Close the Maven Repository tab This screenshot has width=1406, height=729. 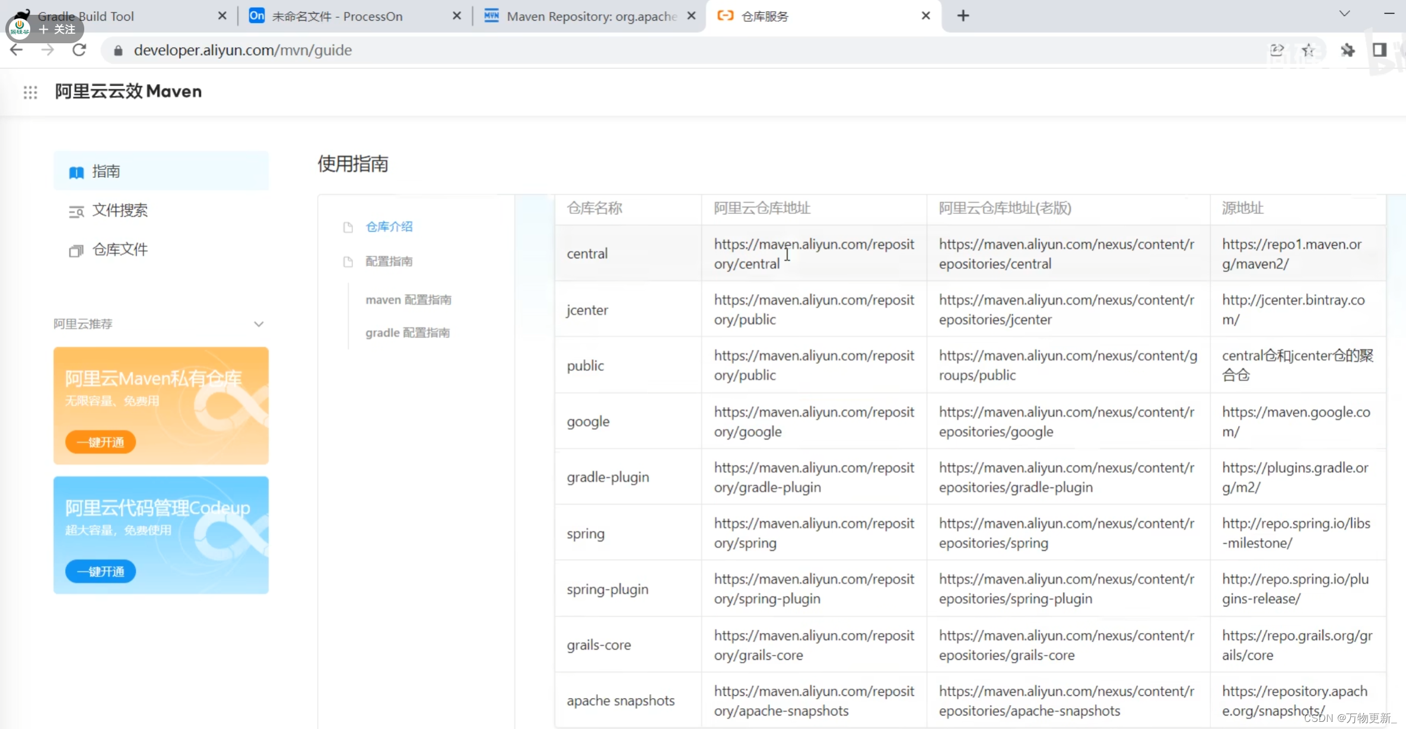[x=692, y=16]
